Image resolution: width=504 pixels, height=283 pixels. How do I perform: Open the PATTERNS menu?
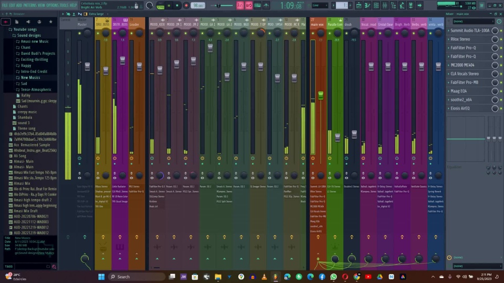[x=30, y=5]
